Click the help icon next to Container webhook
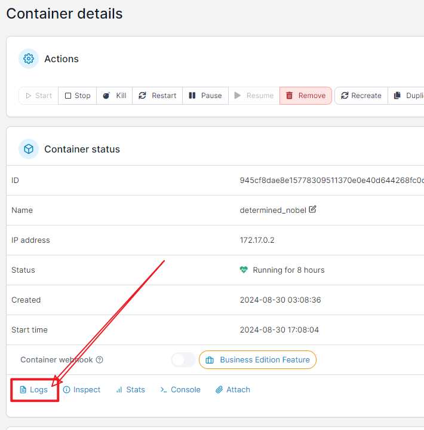The image size is (424, 430). coord(100,360)
